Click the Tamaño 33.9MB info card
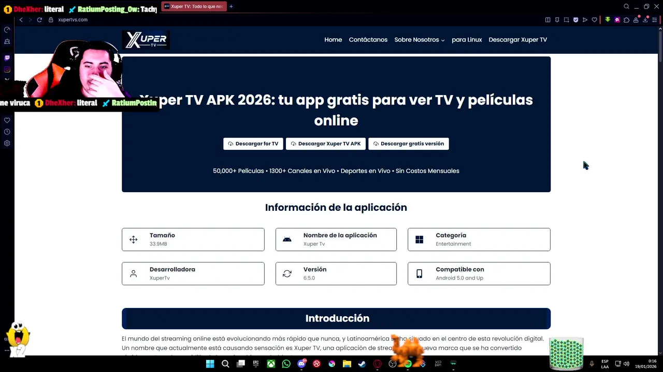Viewport: 663px width, 372px height. [x=193, y=239]
